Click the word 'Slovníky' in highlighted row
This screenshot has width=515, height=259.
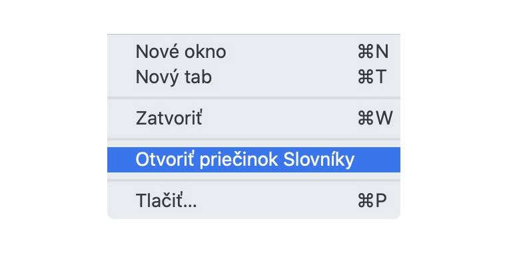coord(318,160)
